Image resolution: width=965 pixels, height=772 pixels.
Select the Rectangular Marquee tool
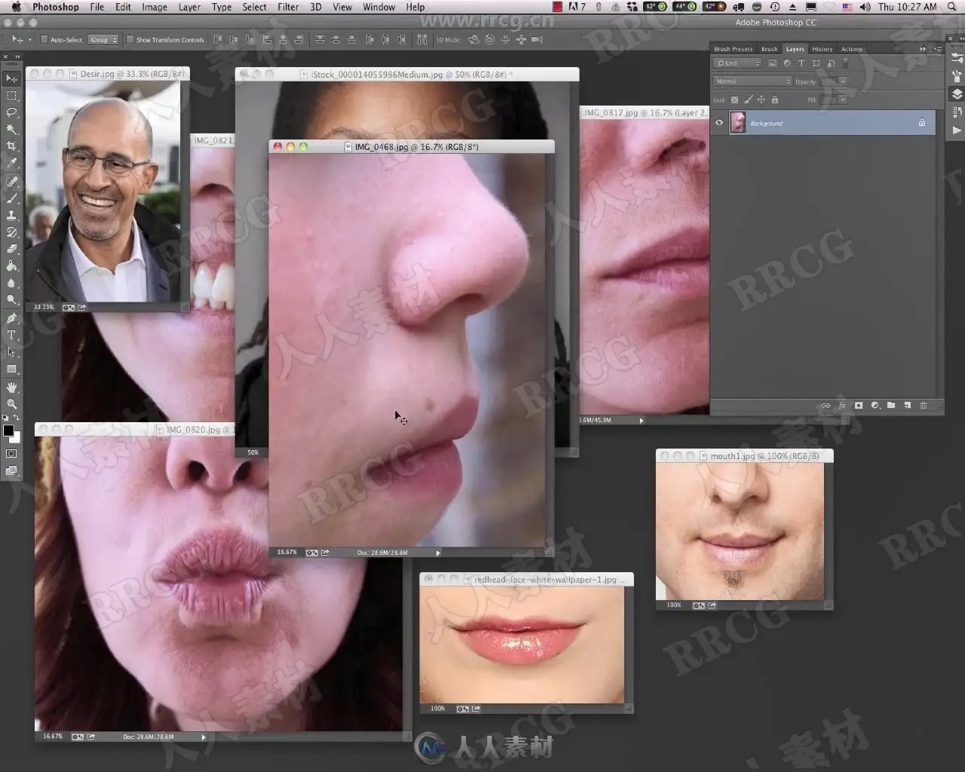coord(11,96)
